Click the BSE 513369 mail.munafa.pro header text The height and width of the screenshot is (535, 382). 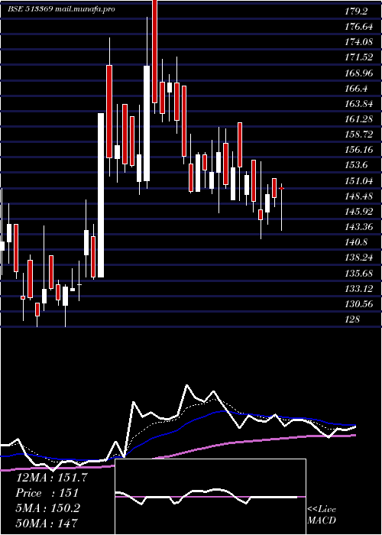point(61,9)
